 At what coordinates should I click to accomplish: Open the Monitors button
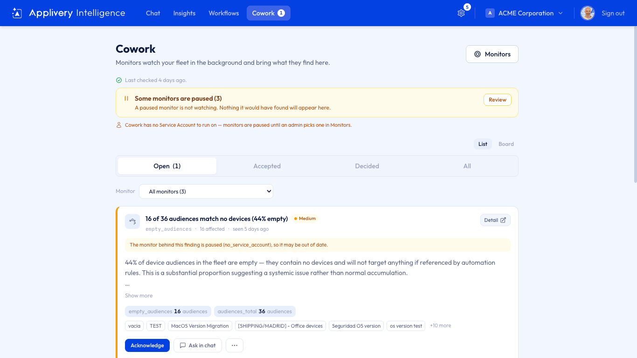click(x=492, y=54)
